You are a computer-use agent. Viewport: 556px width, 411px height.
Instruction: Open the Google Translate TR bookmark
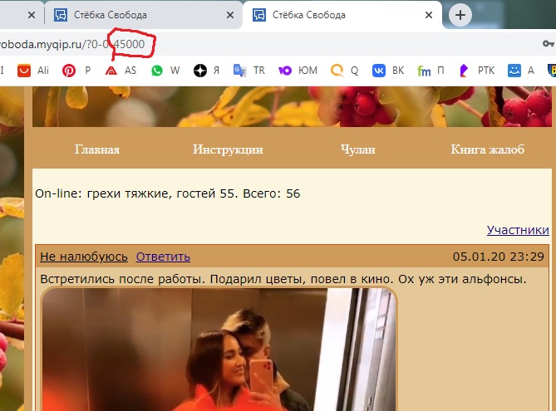(249, 71)
